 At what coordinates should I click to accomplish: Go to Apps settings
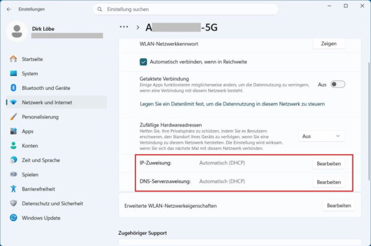tap(56, 131)
